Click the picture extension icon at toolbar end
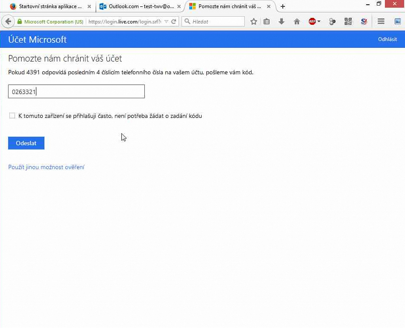405x328 pixels. pos(398,21)
